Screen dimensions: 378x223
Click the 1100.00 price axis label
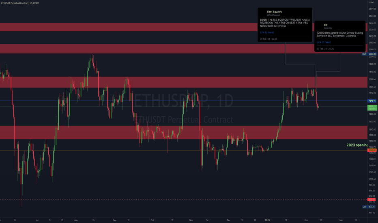372,165
